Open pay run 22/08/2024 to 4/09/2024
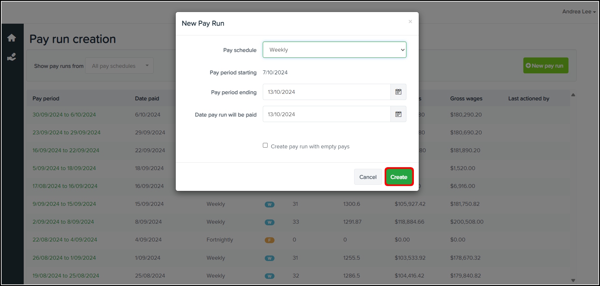This screenshot has height=286, width=600. pos(65,240)
